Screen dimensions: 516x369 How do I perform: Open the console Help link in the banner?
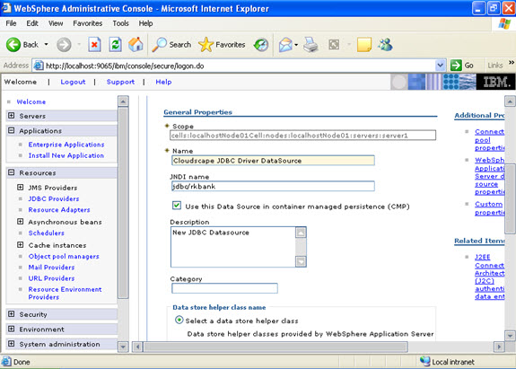click(x=163, y=82)
